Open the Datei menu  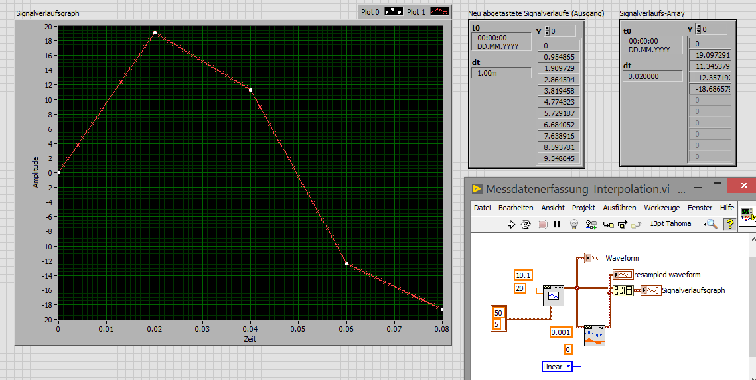point(482,208)
